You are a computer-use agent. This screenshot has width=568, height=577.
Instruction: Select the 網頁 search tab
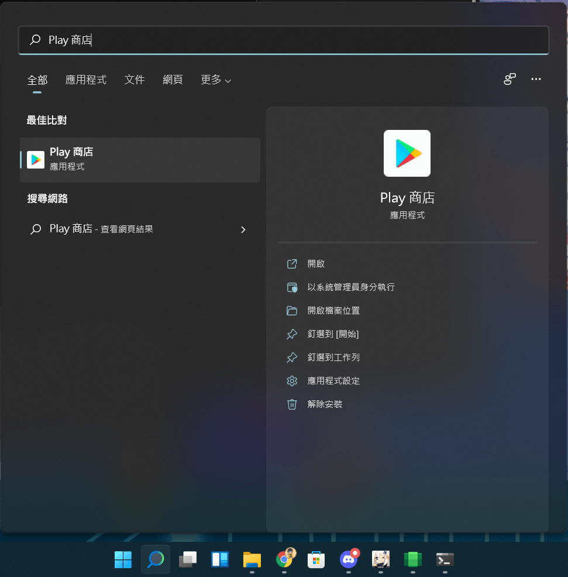pos(173,80)
